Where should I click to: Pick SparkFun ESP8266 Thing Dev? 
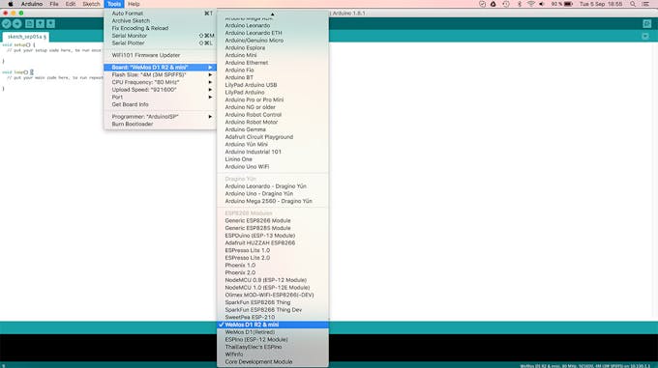tap(273, 310)
